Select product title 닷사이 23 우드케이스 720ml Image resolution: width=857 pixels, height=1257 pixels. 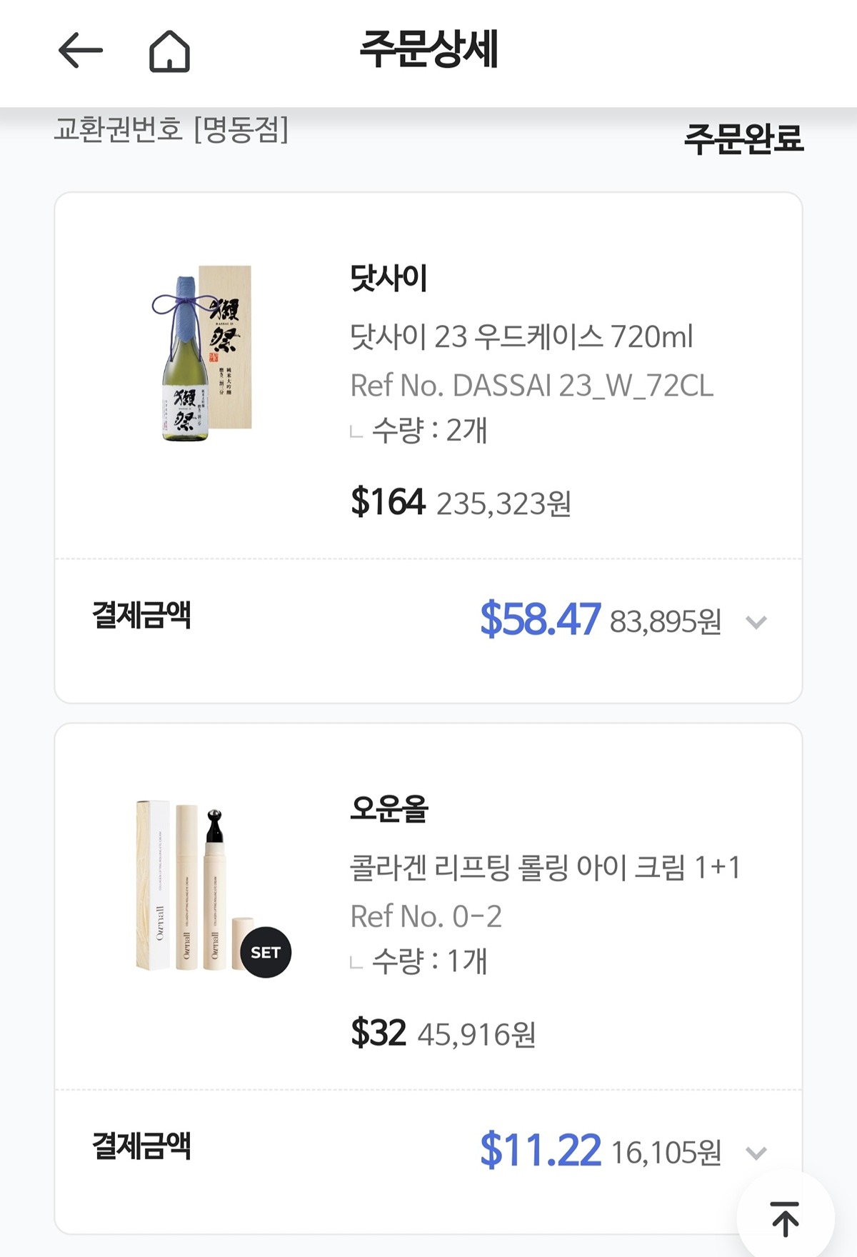point(521,336)
